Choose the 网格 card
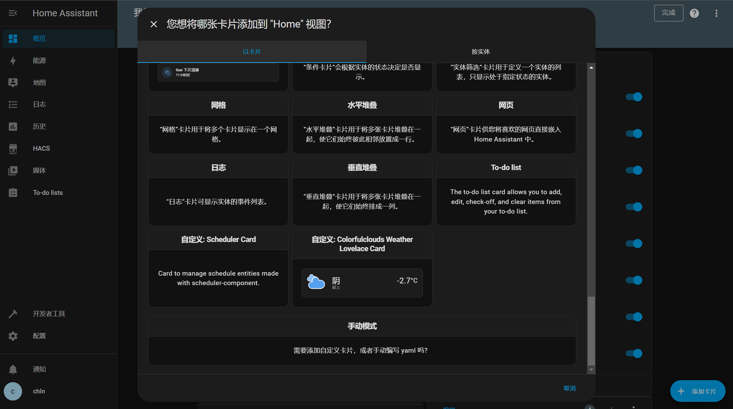Viewport: 733px width, 409px height. [x=218, y=124]
